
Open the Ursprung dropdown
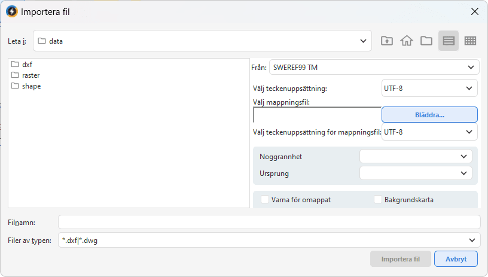[x=416, y=173]
